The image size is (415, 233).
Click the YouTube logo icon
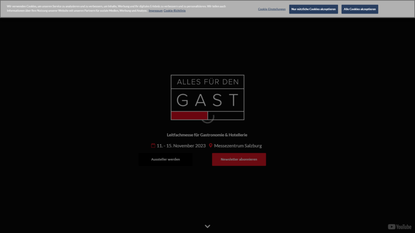pyautogui.click(x=399, y=227)
